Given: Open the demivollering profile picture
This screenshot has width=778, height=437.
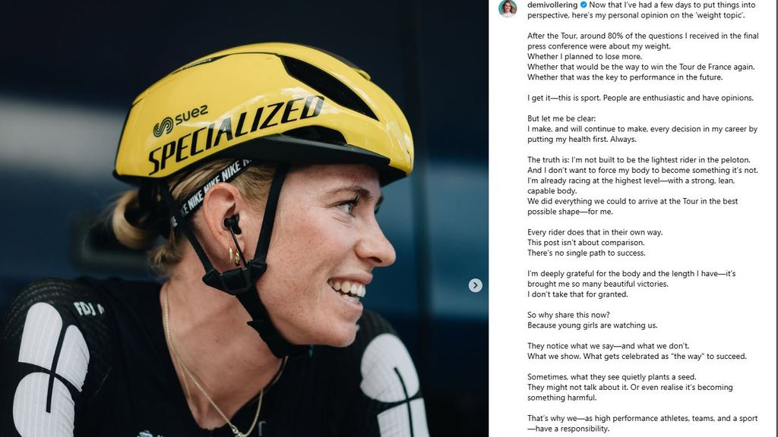Looking at the screenshot, I should 508,8.
